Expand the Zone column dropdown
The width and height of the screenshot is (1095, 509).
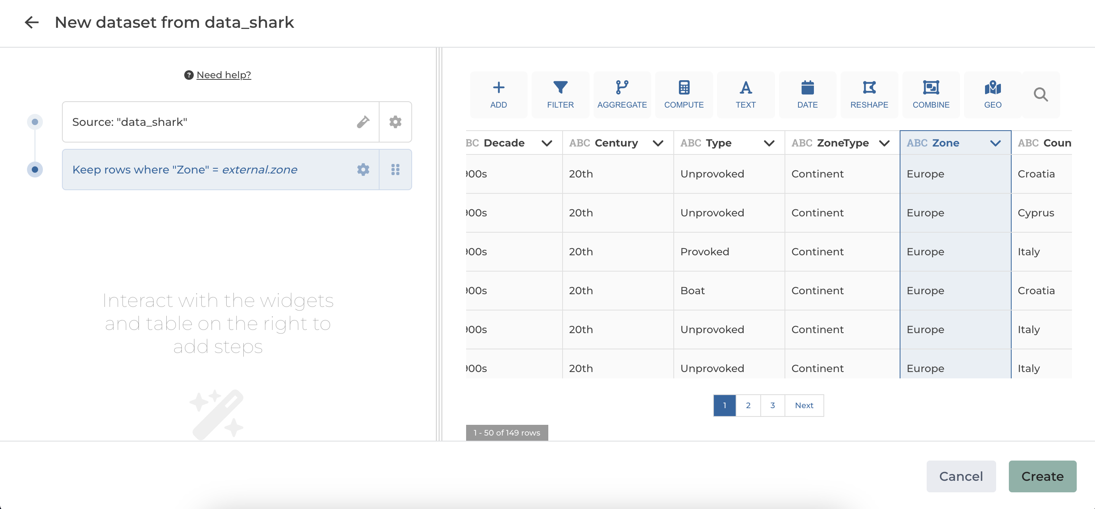click(995, 143)
